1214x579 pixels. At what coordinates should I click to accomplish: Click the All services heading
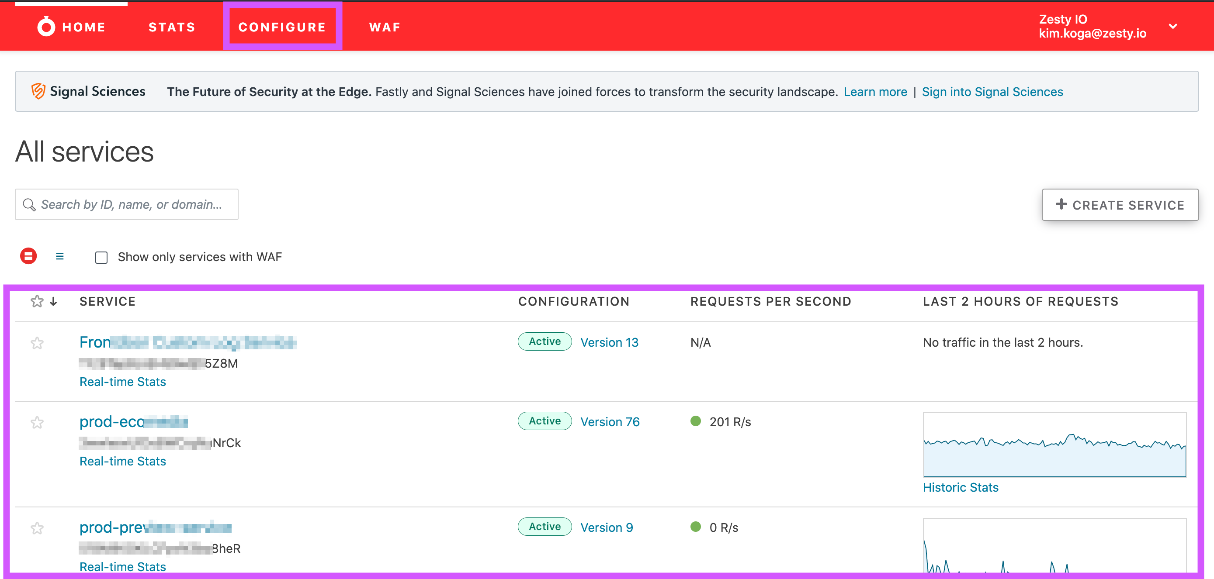(84, 152)
